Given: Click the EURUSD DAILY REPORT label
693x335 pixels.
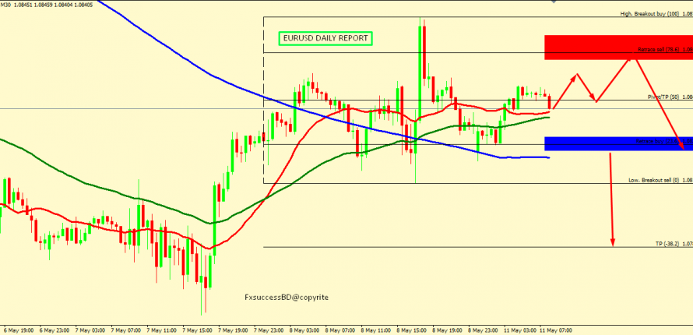Looking at the screenshot, I should coord(325,38).
